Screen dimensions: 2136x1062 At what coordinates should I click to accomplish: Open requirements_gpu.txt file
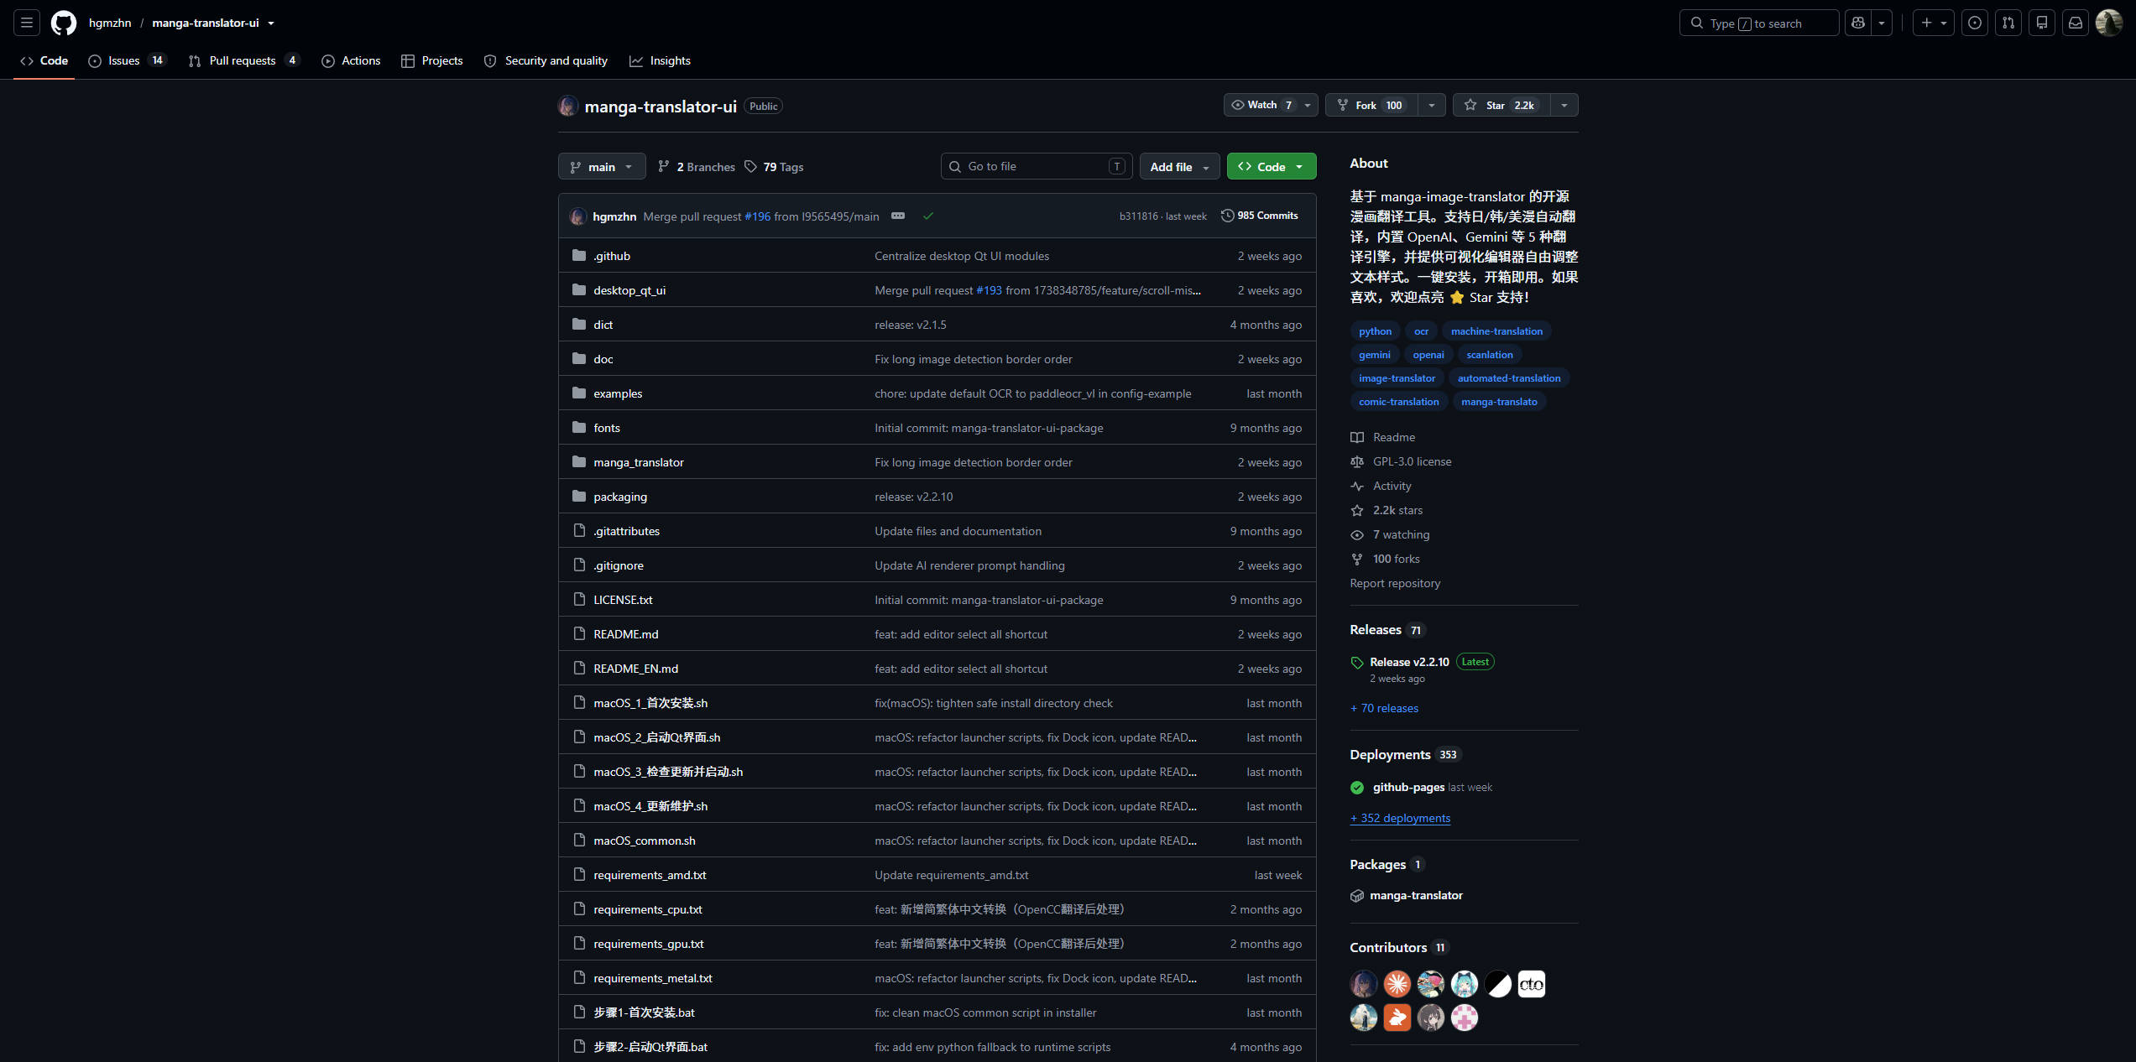point(649,944)
